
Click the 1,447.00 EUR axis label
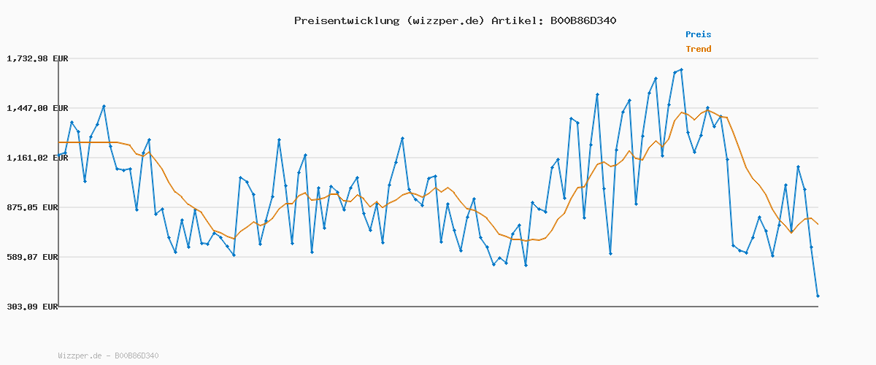point(37,108)
